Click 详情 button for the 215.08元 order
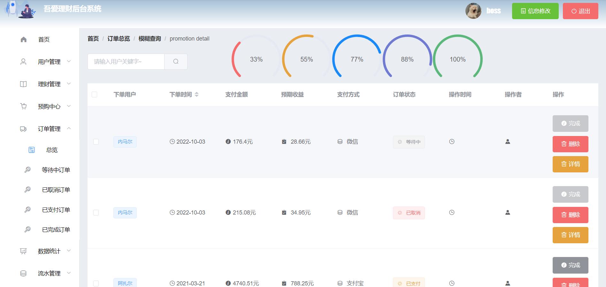The image size is (606, 287). (x=570, y=235)
